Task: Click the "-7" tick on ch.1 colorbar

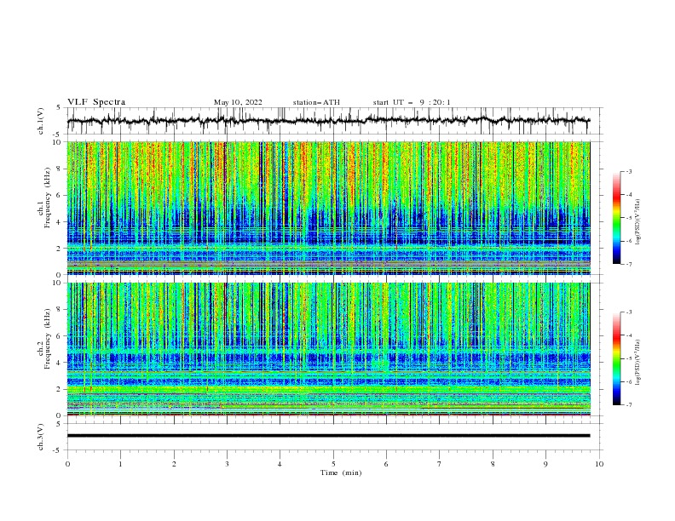Action: pos(628,264)
